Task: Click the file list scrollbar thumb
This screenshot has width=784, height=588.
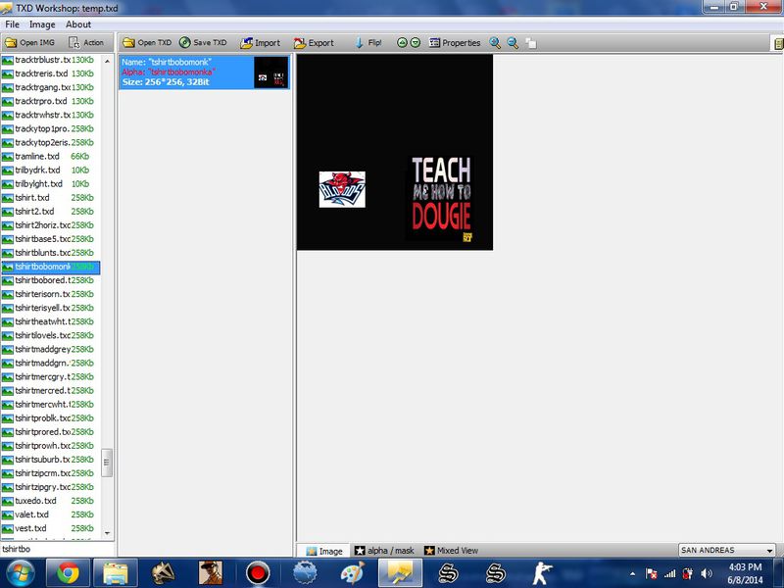Action: (x=107, y=463)
